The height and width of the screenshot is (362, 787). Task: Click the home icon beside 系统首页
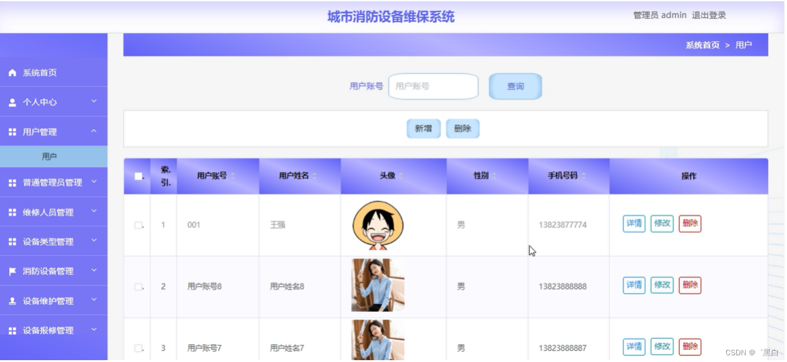(12, 73)
